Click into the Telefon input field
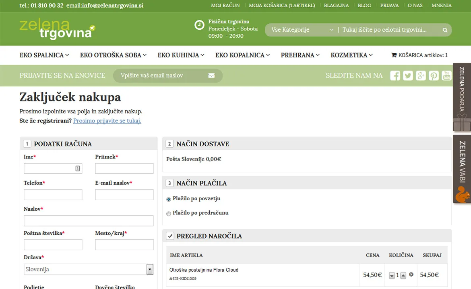The width and height of the screenshot is (471, 289). click(x=53, y=195)
